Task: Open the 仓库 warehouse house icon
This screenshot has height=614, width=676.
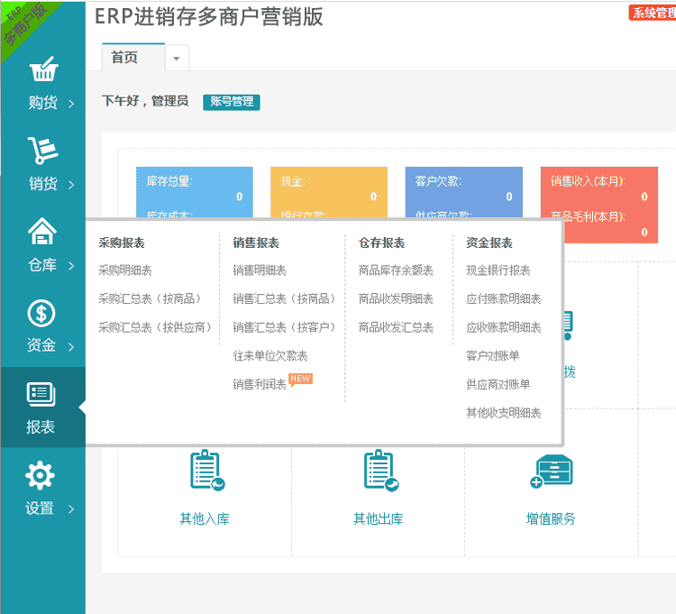Action: 42,232
